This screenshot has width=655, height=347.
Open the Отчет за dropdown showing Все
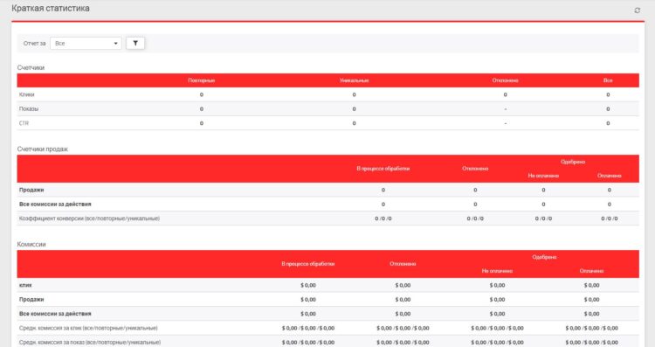coord(86,43)
